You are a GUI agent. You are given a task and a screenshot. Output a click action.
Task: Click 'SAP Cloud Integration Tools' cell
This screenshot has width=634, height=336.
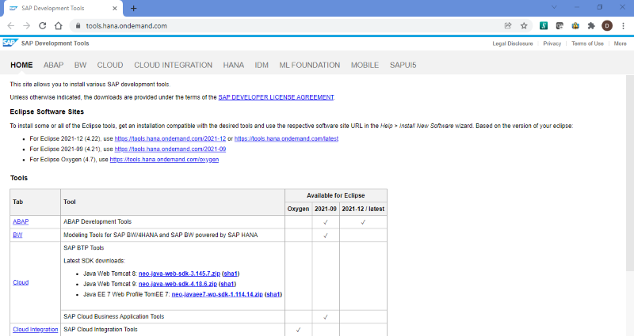point(173,330)
